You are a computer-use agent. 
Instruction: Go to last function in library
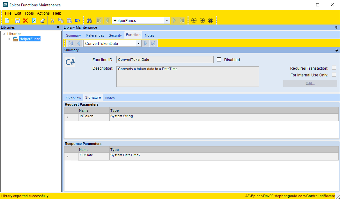point(153,43)
